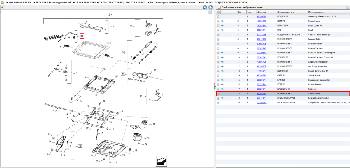Viewport: 350px width, 168px height.
Task: Open part number 47598621 for ПОДВЕСКА
Action: [x=261, y=16]
